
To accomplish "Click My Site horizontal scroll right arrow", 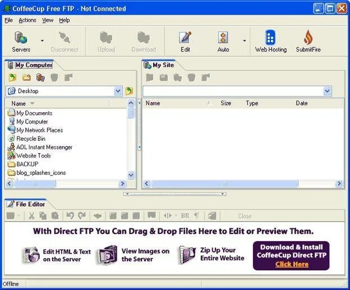I will 339,183.
